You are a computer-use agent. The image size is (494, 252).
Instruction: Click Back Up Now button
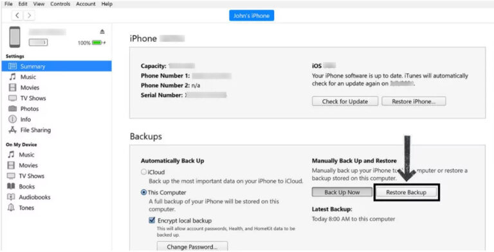[342, 192]
